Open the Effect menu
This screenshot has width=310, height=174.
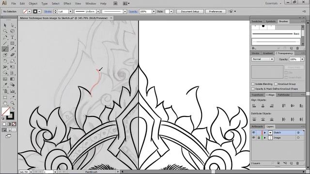pos(67,3)
